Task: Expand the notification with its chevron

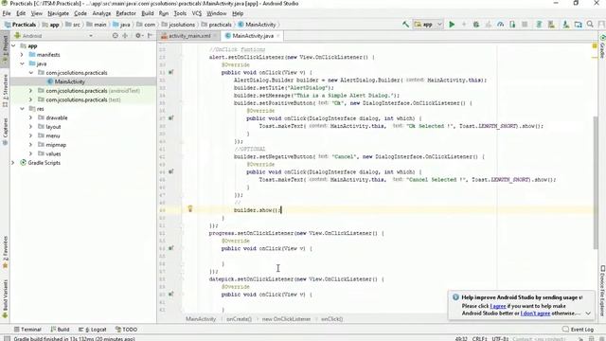Action: [x=588, y=314]
